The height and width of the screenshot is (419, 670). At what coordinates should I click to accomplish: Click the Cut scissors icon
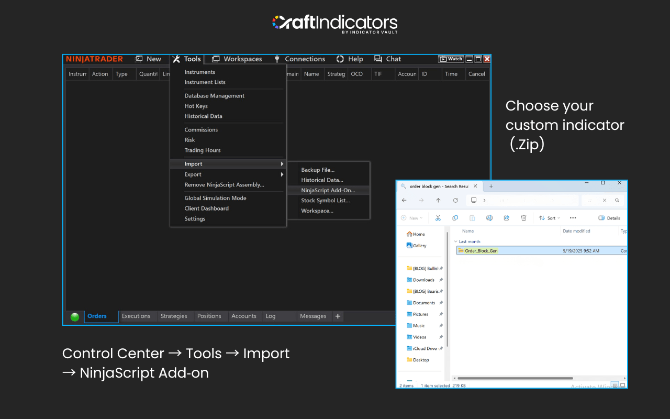(438, 218)
